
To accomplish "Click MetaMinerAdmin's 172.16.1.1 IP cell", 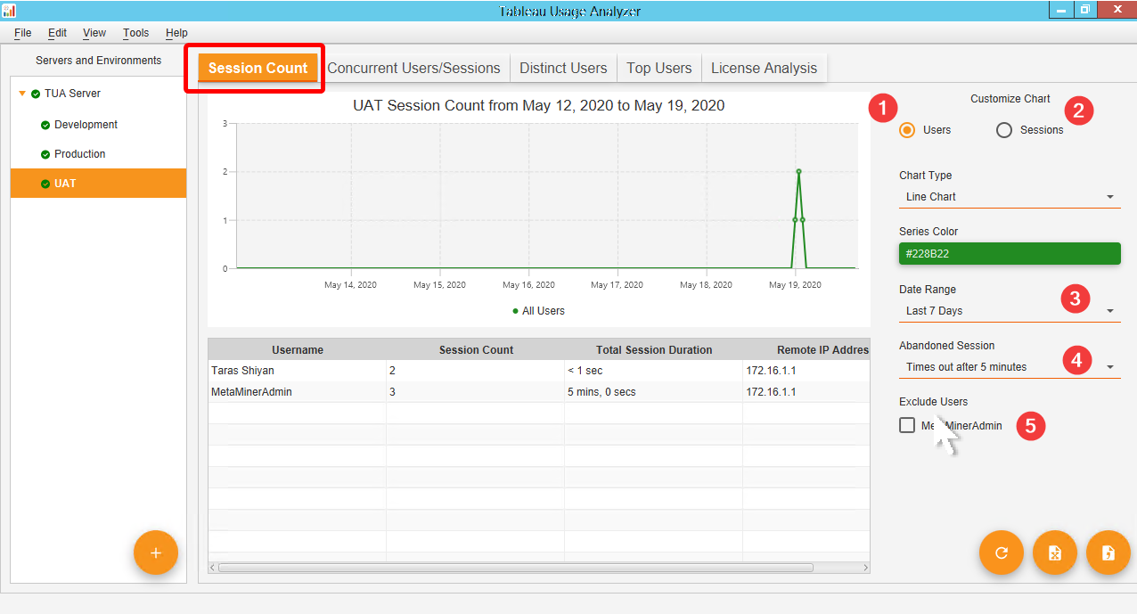I will [x=806, y=392].
